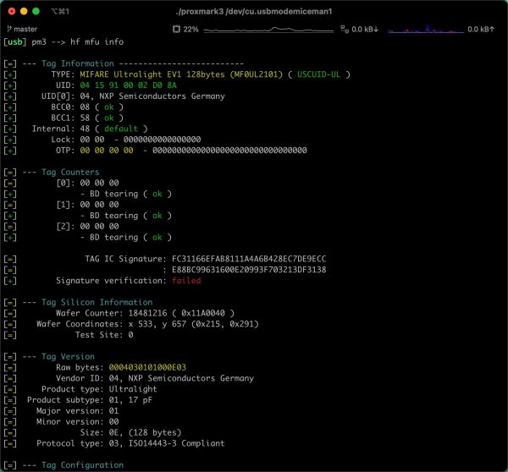Screen dimensions: 508x472
Task: Click the 22% CPU usage readout
Action: point(191,29)
